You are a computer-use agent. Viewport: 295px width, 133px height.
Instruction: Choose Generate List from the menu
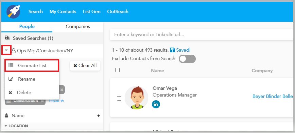coord(32,65)
